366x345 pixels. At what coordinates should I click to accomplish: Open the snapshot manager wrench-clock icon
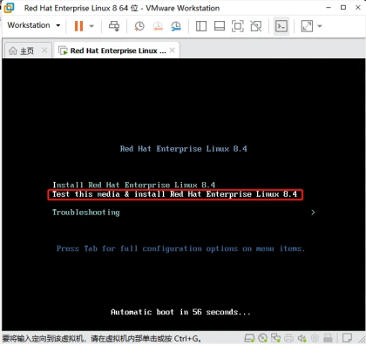point(176,26)
